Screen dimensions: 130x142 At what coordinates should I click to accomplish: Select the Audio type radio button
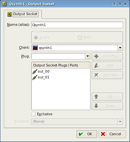click(x=36, y=37)
